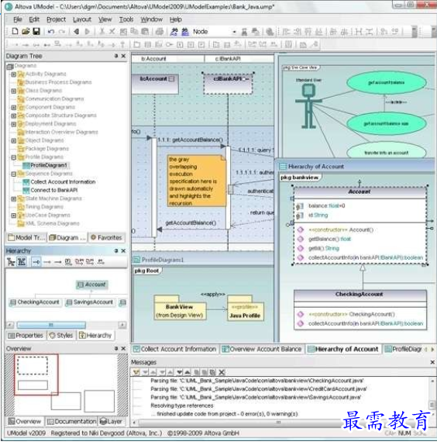
Task: Switch to Styles tab
Action: [61, 336]
